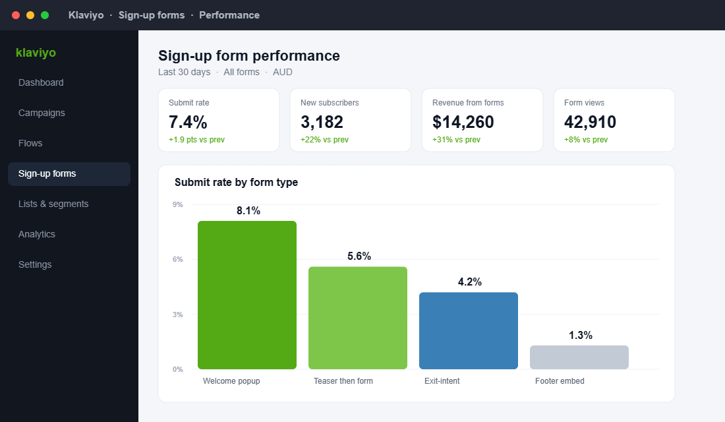The image size is (725, 422).
Task: Click the Teaser then form axis label
Action: (x=343, y=381)
